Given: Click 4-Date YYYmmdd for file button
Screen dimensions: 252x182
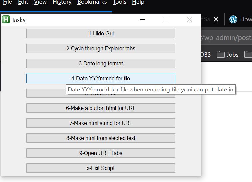Looking at the screenshot, I should 101,78.
